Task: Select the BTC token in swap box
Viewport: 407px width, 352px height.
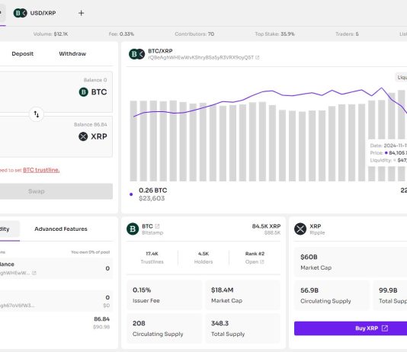Action: 93,92
